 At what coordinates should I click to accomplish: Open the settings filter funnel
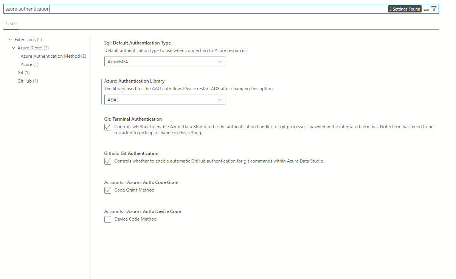pos(434,8)
